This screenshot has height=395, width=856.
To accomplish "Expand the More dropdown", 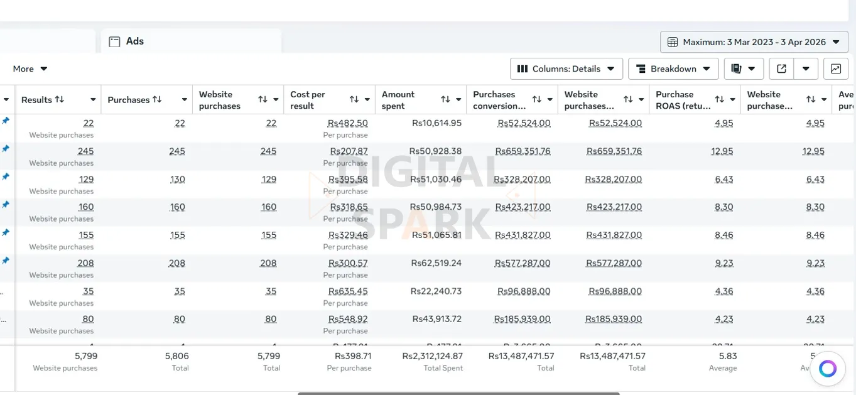I will coord(30,68).
